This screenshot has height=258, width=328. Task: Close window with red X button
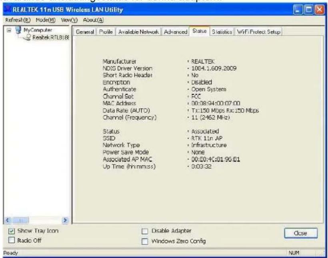[x=320, y=10]
